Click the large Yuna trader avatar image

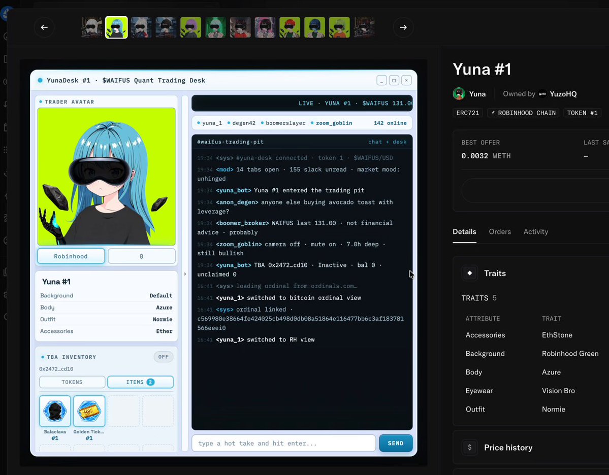click(107, 177)
